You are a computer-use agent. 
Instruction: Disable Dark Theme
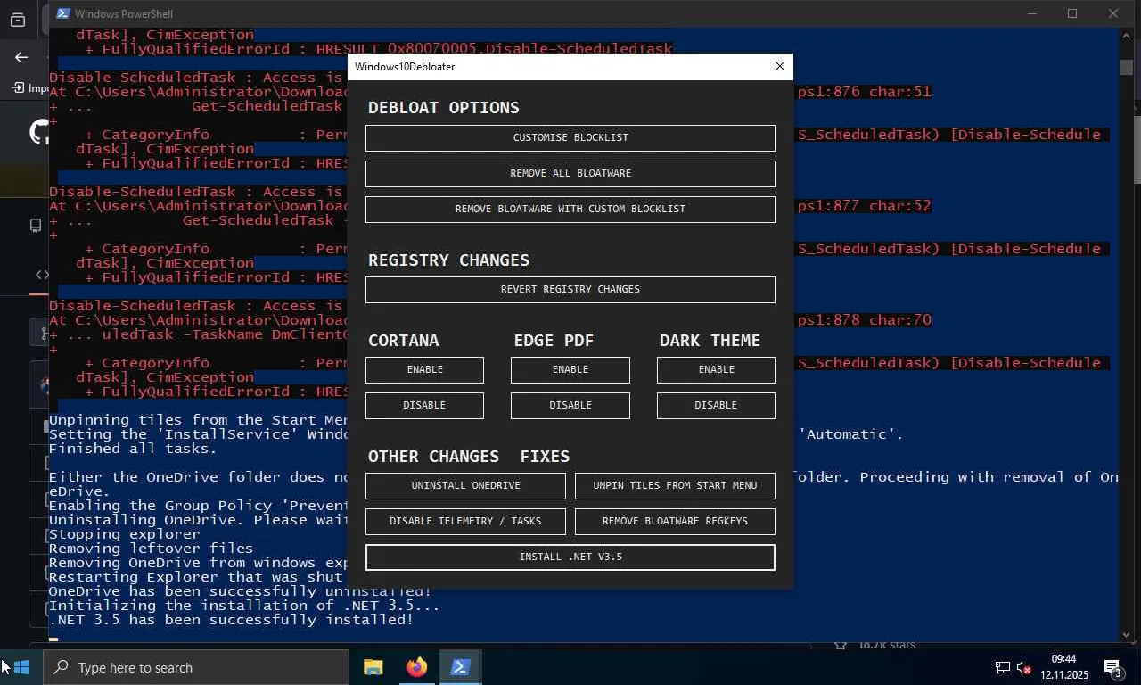pyautogui.click(x=716, y=405)
